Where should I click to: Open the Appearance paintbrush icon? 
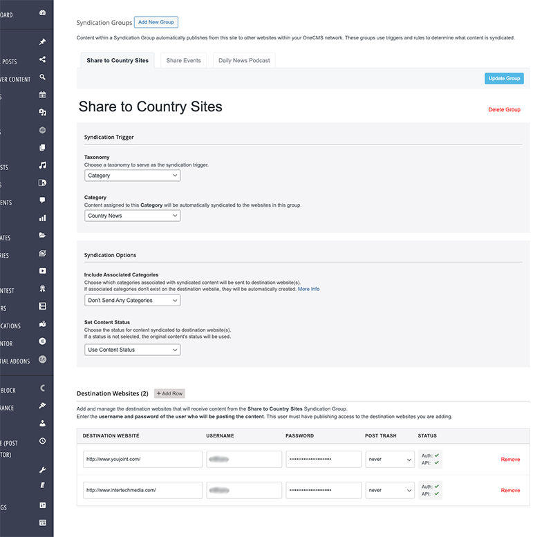pyautogui.click(x=42, y=406)
